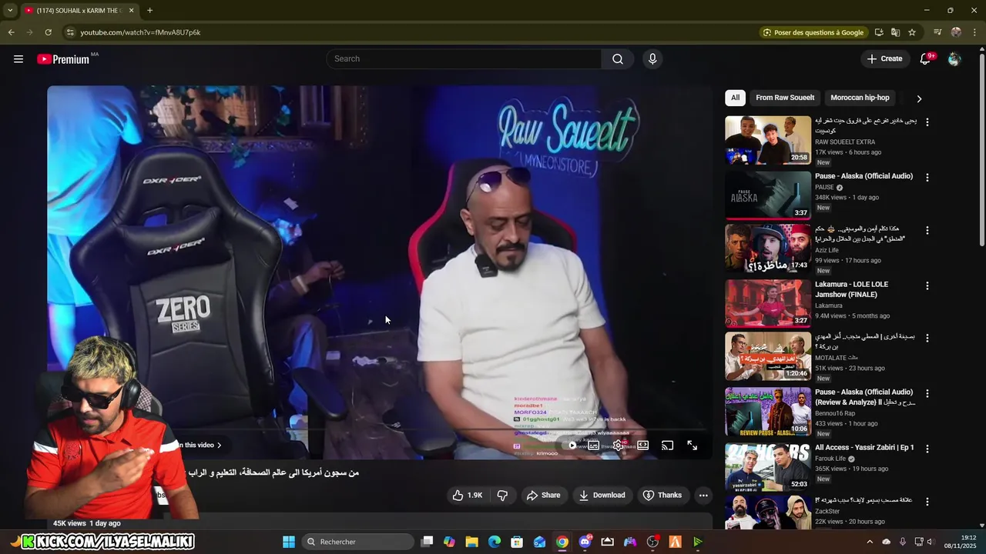Click the address bar URL
The width and height of the screenshot is (986, 554).
click(140, 32)
